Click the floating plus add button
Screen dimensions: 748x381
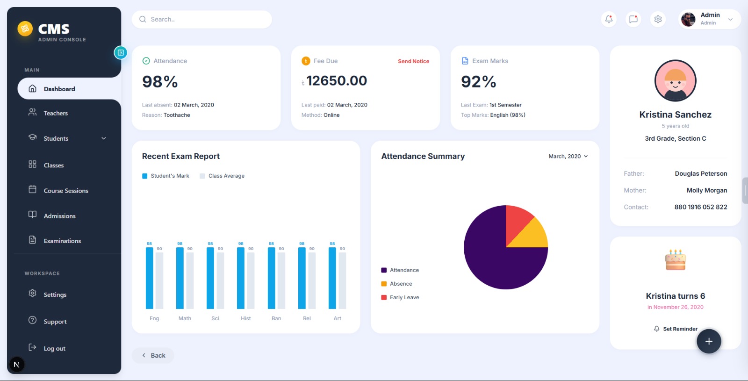(x=709, y=341)
